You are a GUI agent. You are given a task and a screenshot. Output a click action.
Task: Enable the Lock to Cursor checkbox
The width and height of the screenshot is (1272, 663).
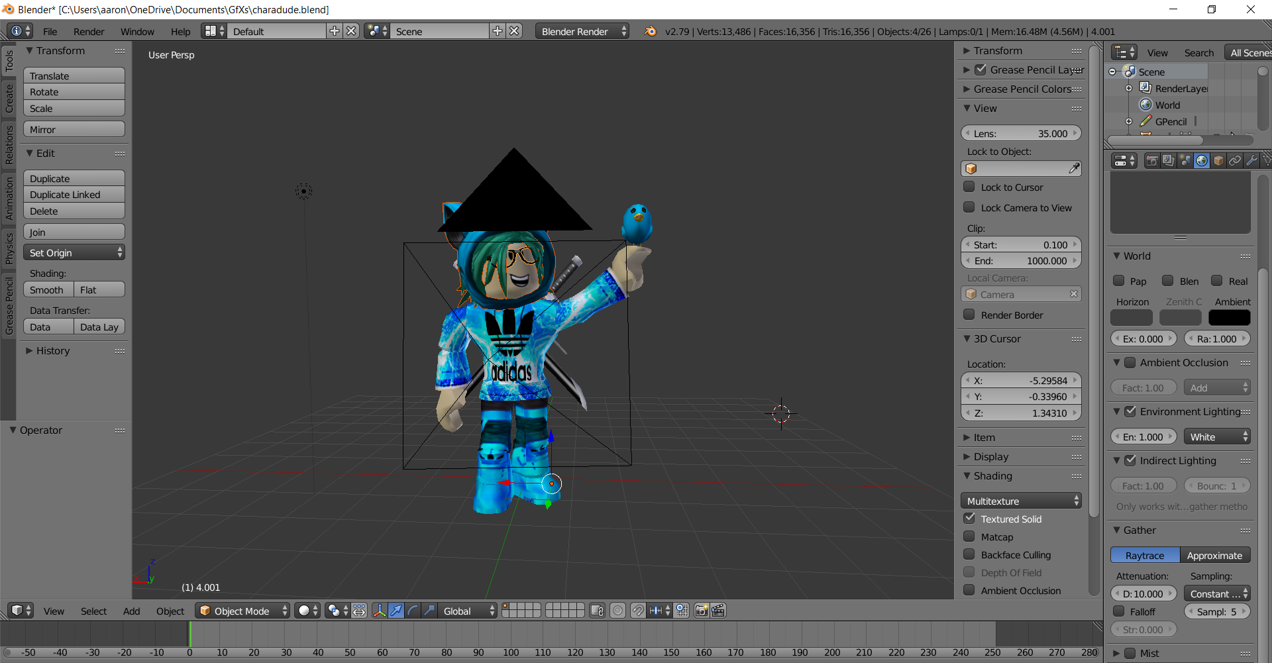coord(969,187)
